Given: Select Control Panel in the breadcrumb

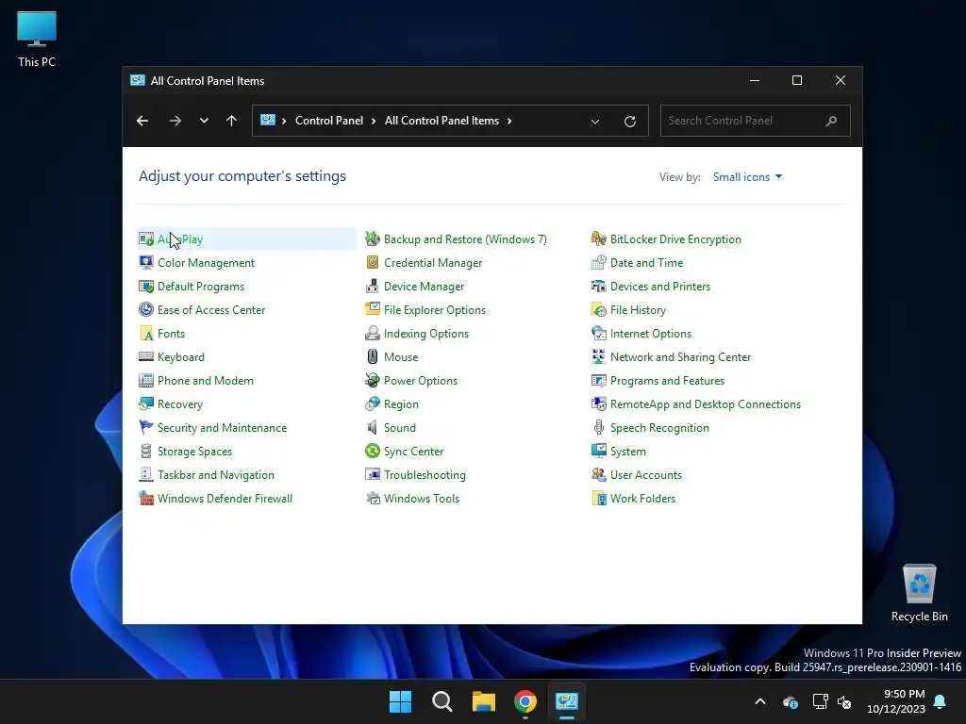Looking at the screenshot, I should (x=329, y=121).
